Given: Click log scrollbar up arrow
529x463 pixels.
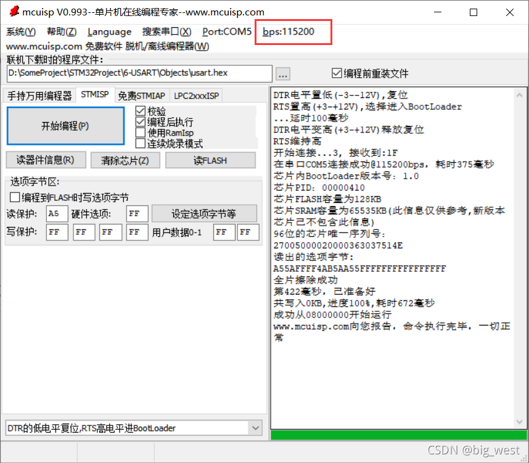Looking at the screenshot, I should click(x=519, y=96).
